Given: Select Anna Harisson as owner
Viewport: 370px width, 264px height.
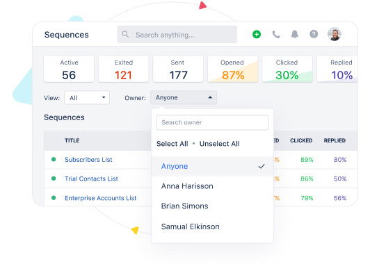Looking at the screenshot, I should [x=212, y=186].
